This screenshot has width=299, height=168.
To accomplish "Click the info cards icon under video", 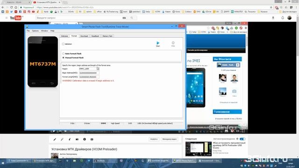I will tap(85, 140).
